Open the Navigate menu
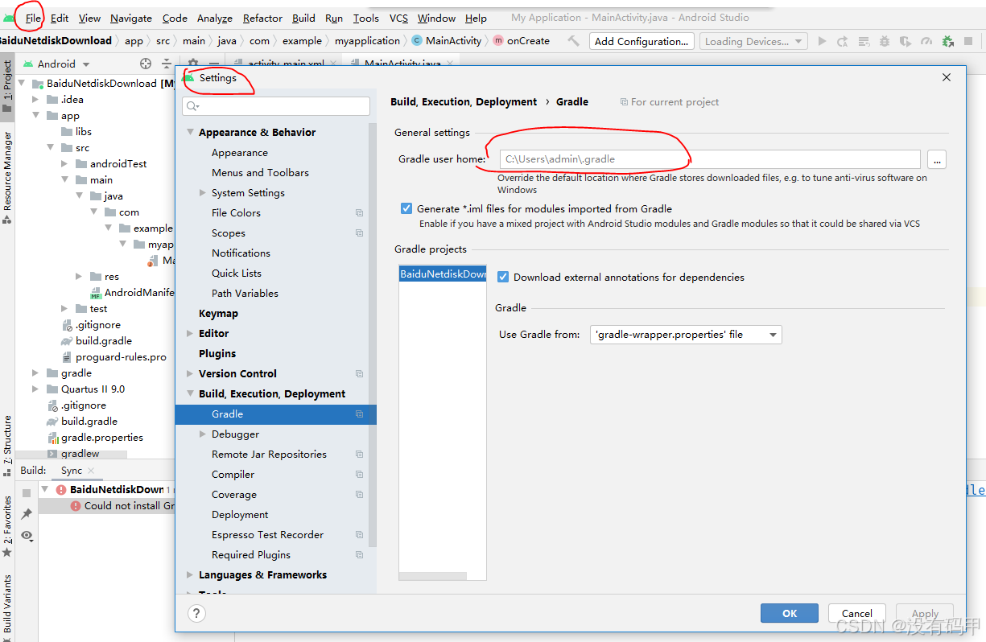Screen dimensions: 986x642 click(131, 18)
